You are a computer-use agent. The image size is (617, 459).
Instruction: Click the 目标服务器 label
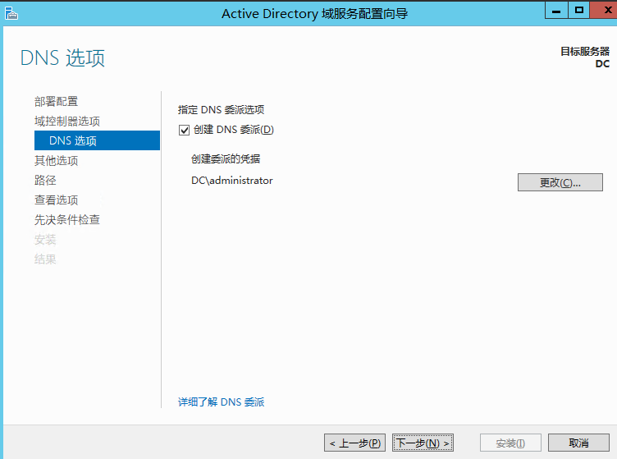(585, 51)
